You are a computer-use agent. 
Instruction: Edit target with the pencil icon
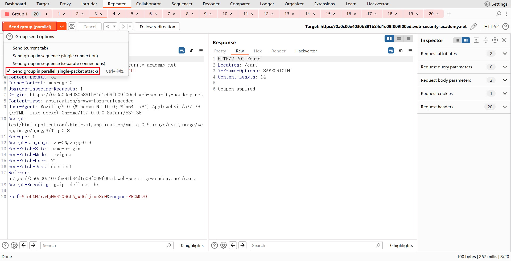click(x=474, y=27)
